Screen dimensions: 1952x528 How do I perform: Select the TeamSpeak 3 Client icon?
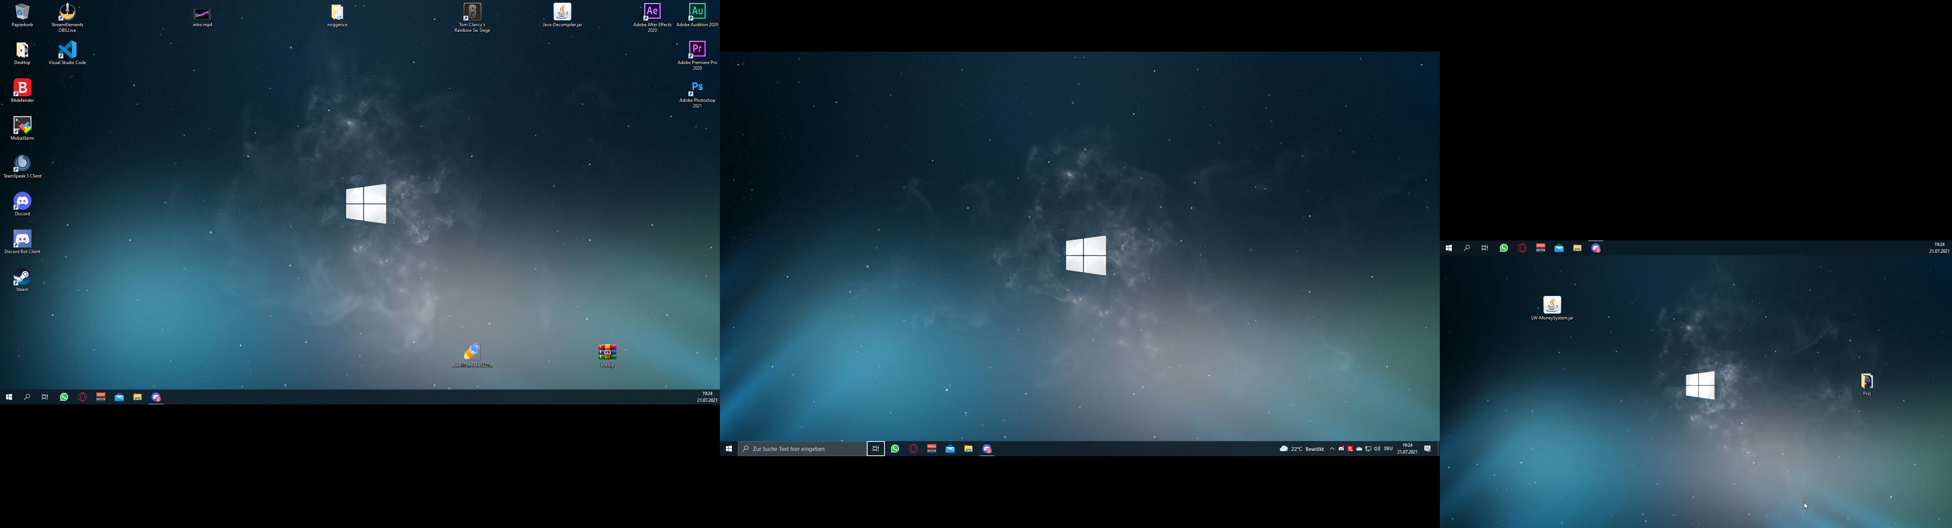pos(23,164)
